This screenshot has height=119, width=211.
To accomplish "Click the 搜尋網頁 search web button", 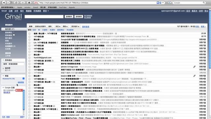I will (79, 17).
